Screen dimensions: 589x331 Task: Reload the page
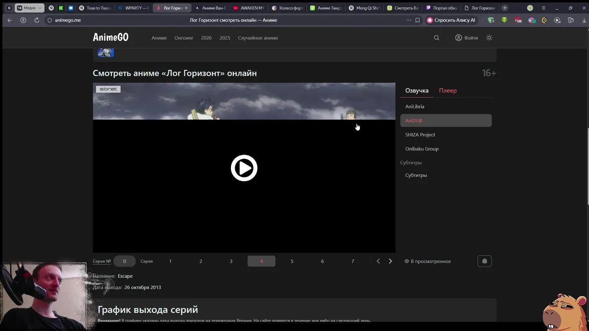click(37, 20)
